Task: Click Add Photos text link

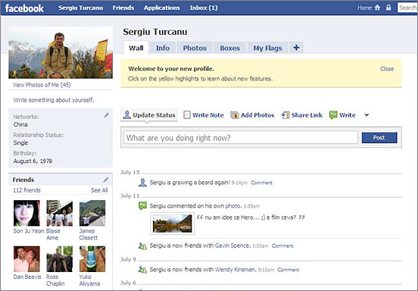Action: 257,115
